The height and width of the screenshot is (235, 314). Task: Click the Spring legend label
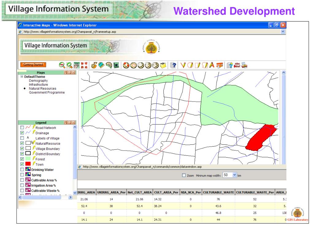[x=36, y=175]
